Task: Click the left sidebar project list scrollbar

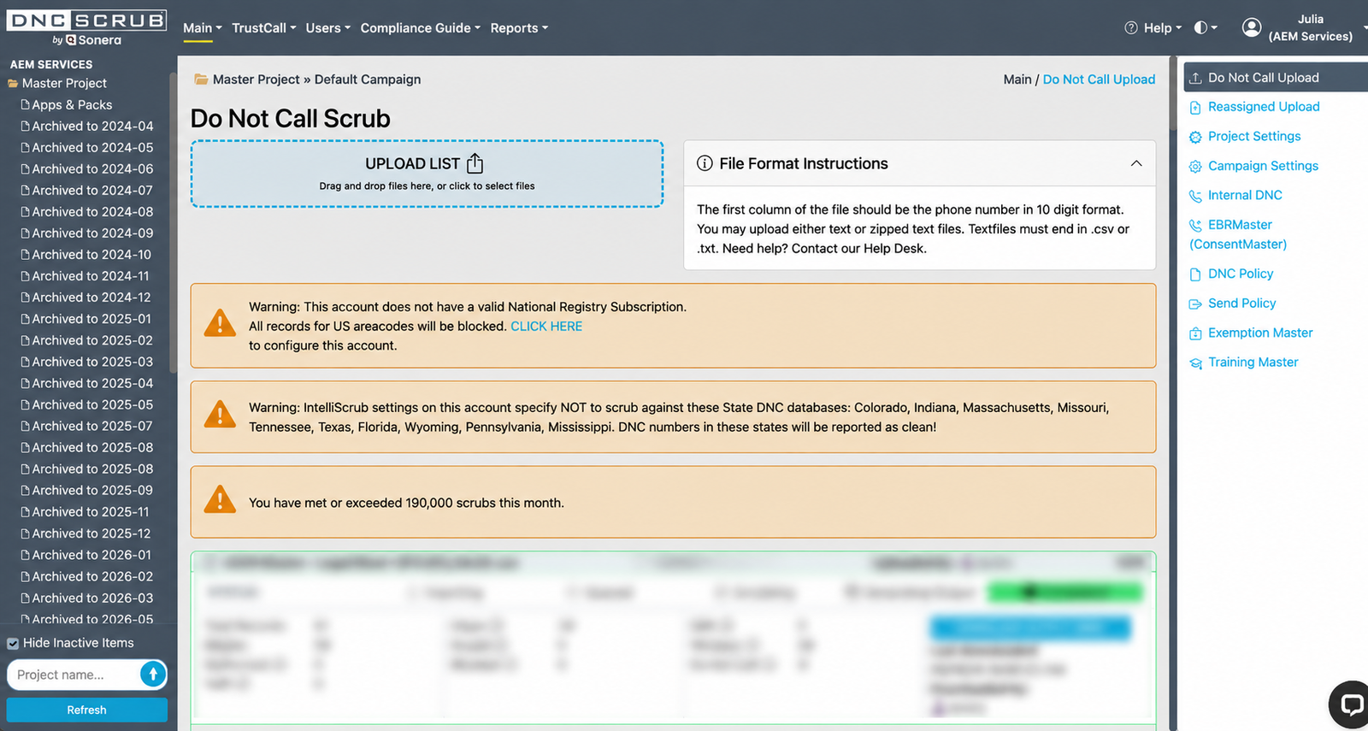Action: pyautogui.click(x=173, y=222)
